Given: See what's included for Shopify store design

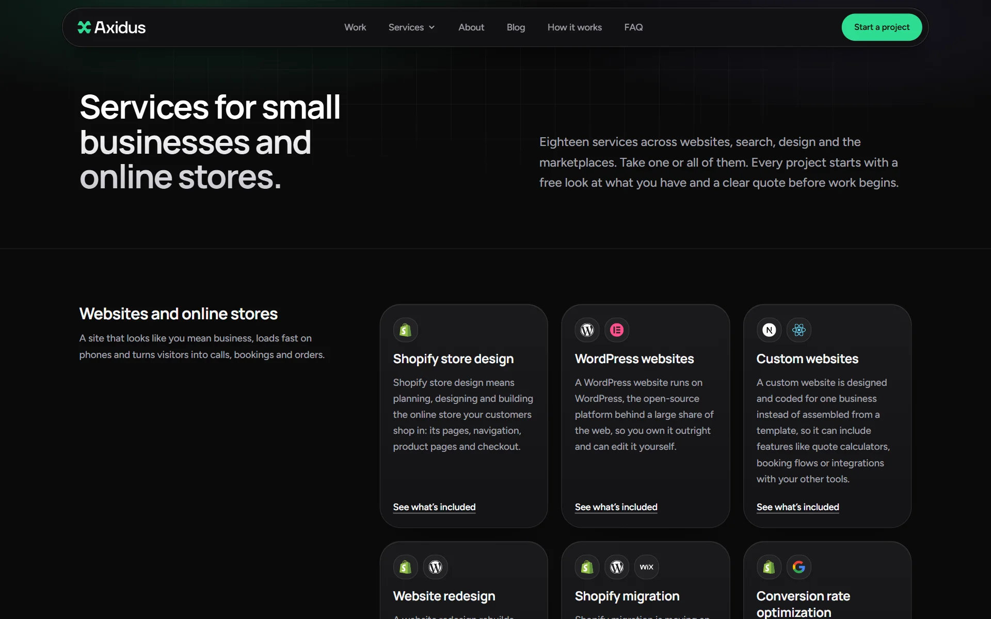Looking at the screenshot, I should tap(434, 507).
